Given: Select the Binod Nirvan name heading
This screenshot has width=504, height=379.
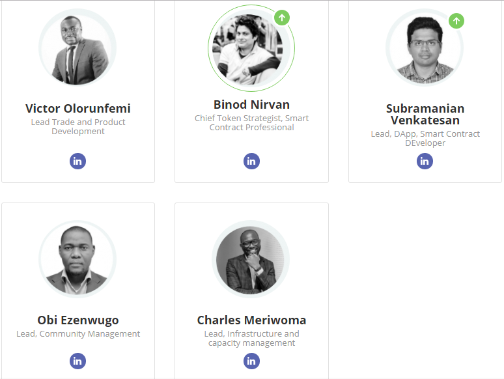Looking at the screenshot, I should (251, 104).
